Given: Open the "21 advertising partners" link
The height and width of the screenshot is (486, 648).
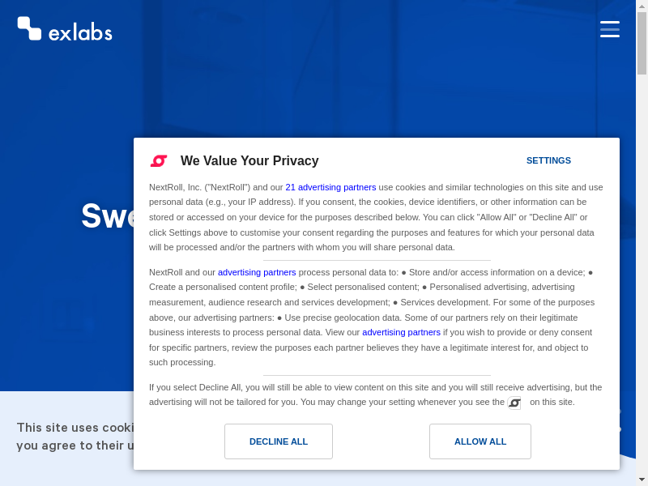Looking at the screenshot, I should coord(330,187).
